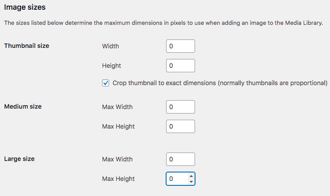Click the Width label under Thumbnail size
Image resolution: width=330 pixels, height=196 pixels.
pos(110,46)
